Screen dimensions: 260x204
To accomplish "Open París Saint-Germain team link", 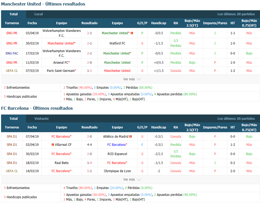I will click(61, 71).
